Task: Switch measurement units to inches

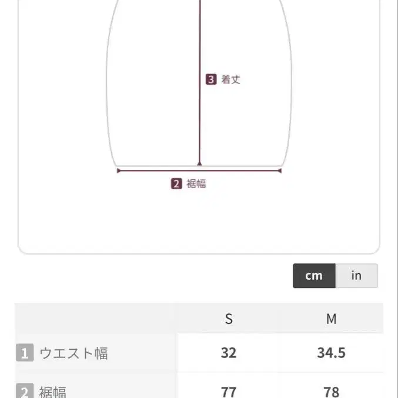Action: tap(356, 276)
